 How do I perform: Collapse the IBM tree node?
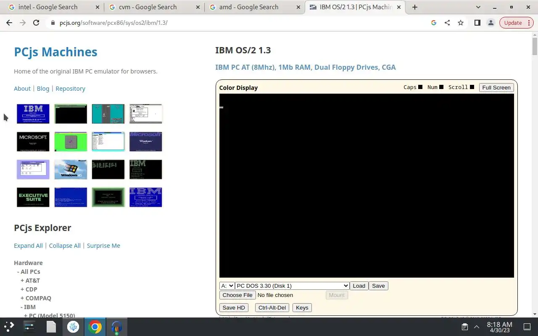point(30,307)
